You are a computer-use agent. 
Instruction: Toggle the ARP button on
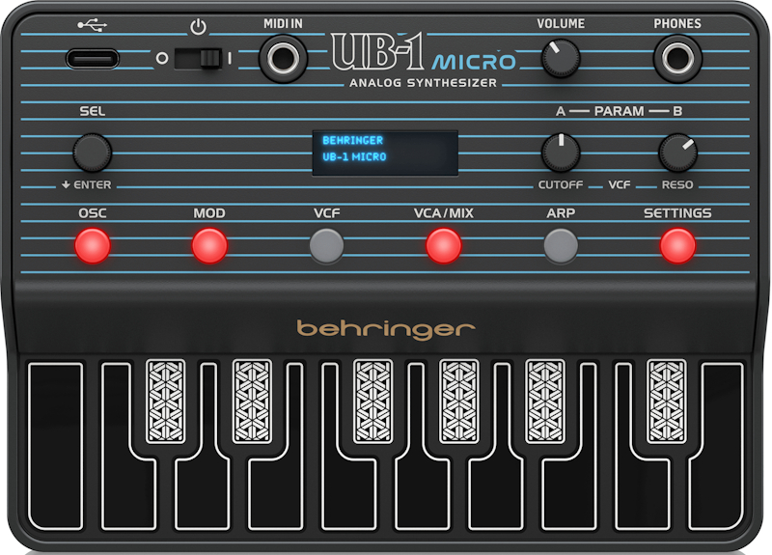point(561,246)
